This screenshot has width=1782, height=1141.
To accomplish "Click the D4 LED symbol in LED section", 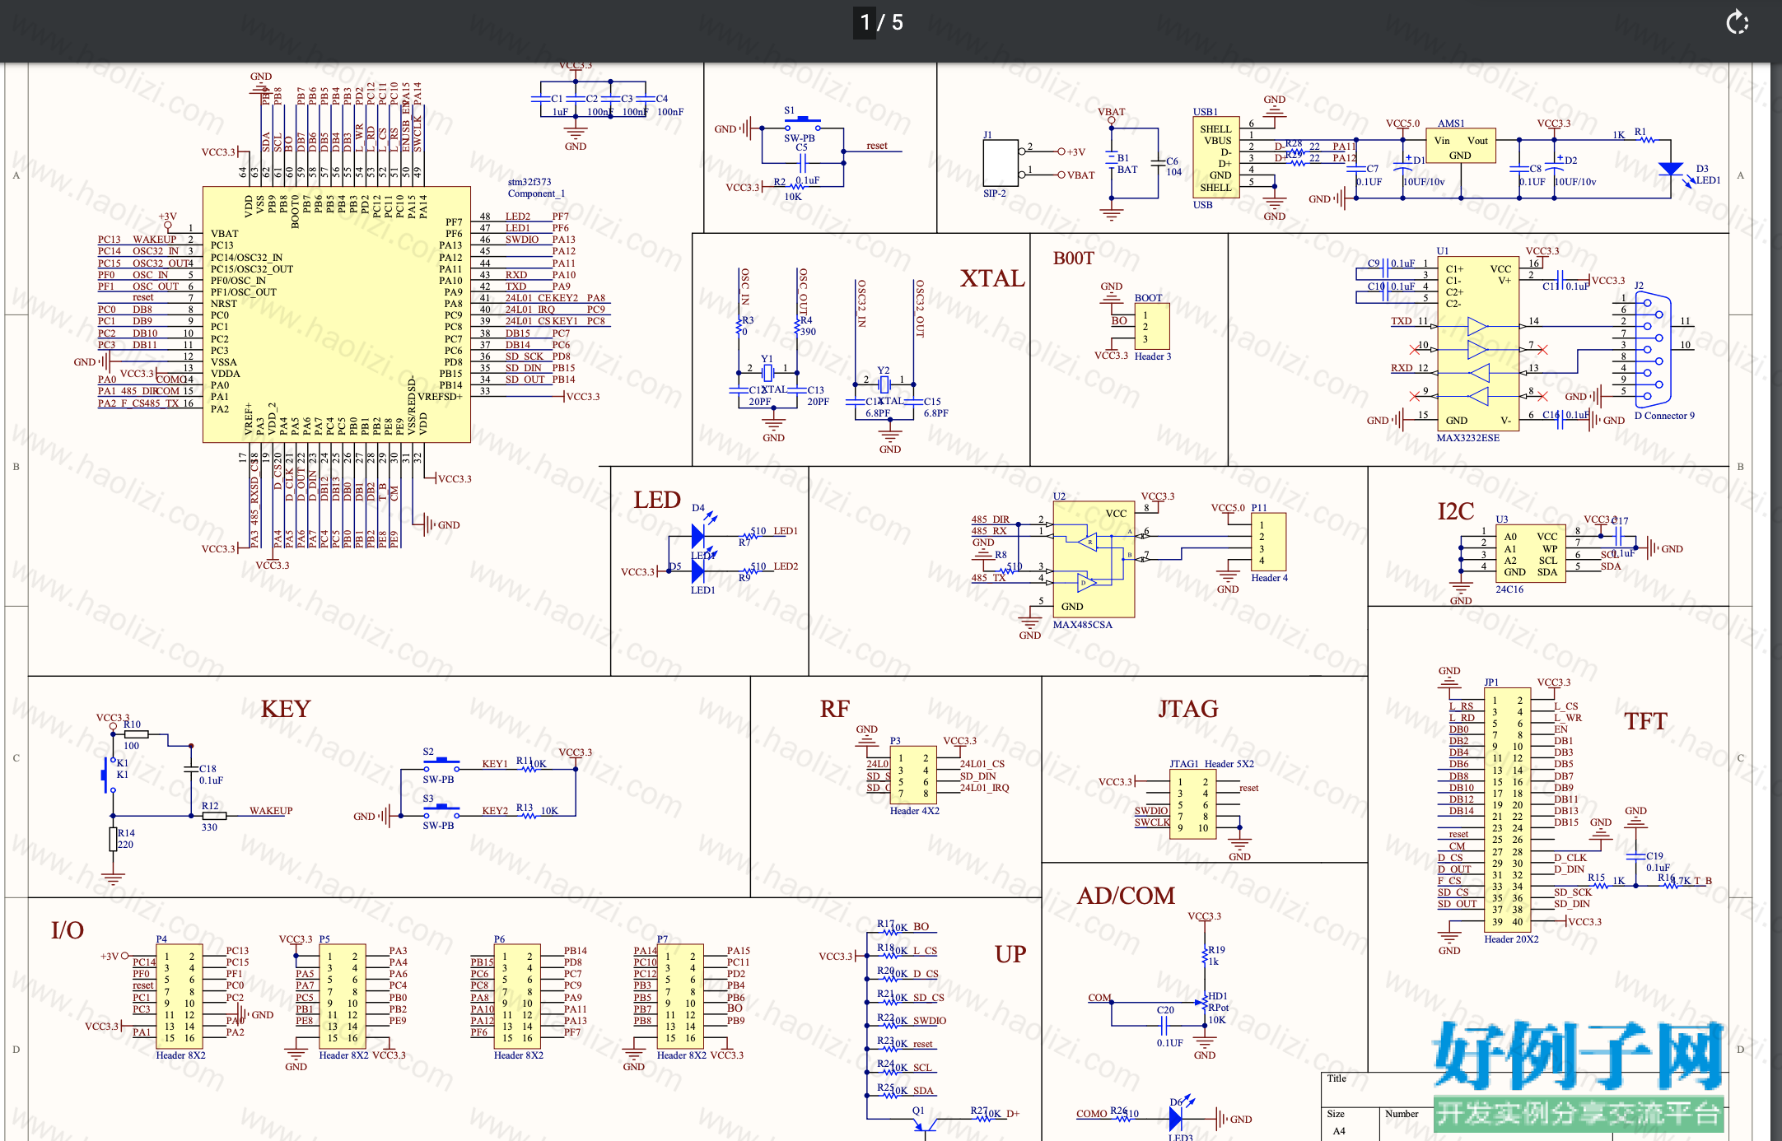I will [699, 536].
